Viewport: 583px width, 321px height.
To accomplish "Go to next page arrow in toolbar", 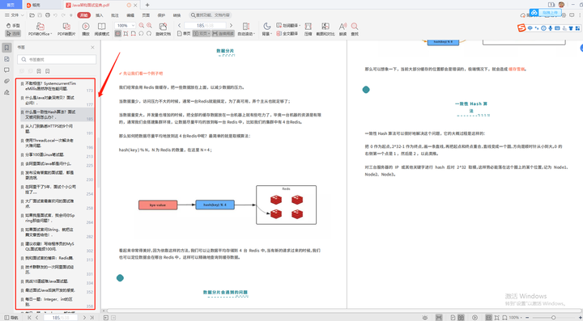I will point(231,26).
